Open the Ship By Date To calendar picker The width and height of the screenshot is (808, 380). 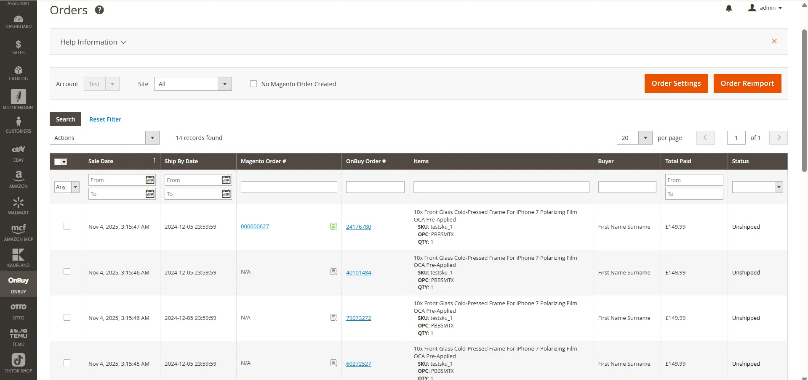(226, 194)
